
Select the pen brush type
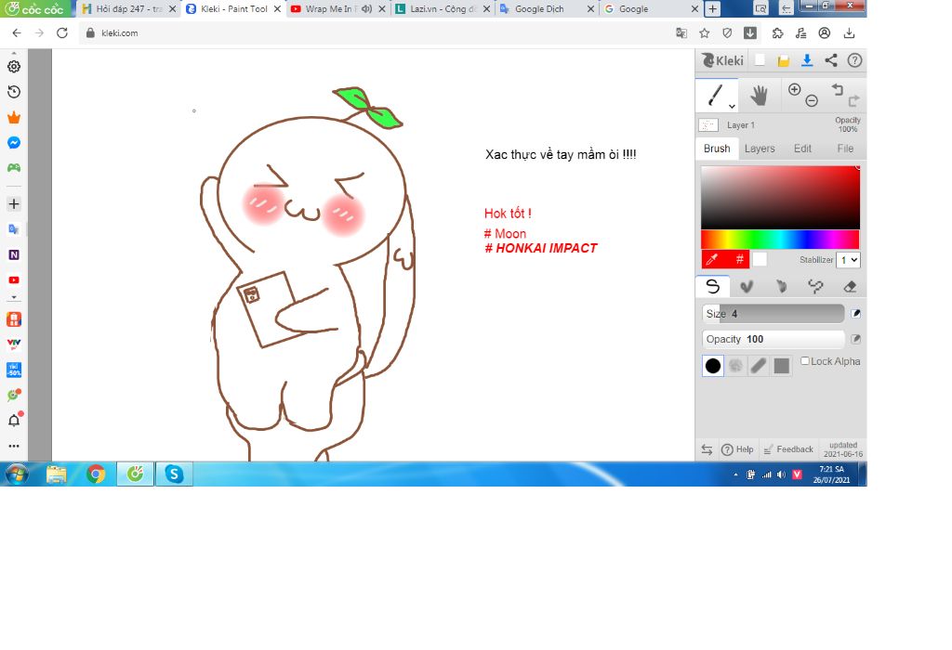coord(713,286)
